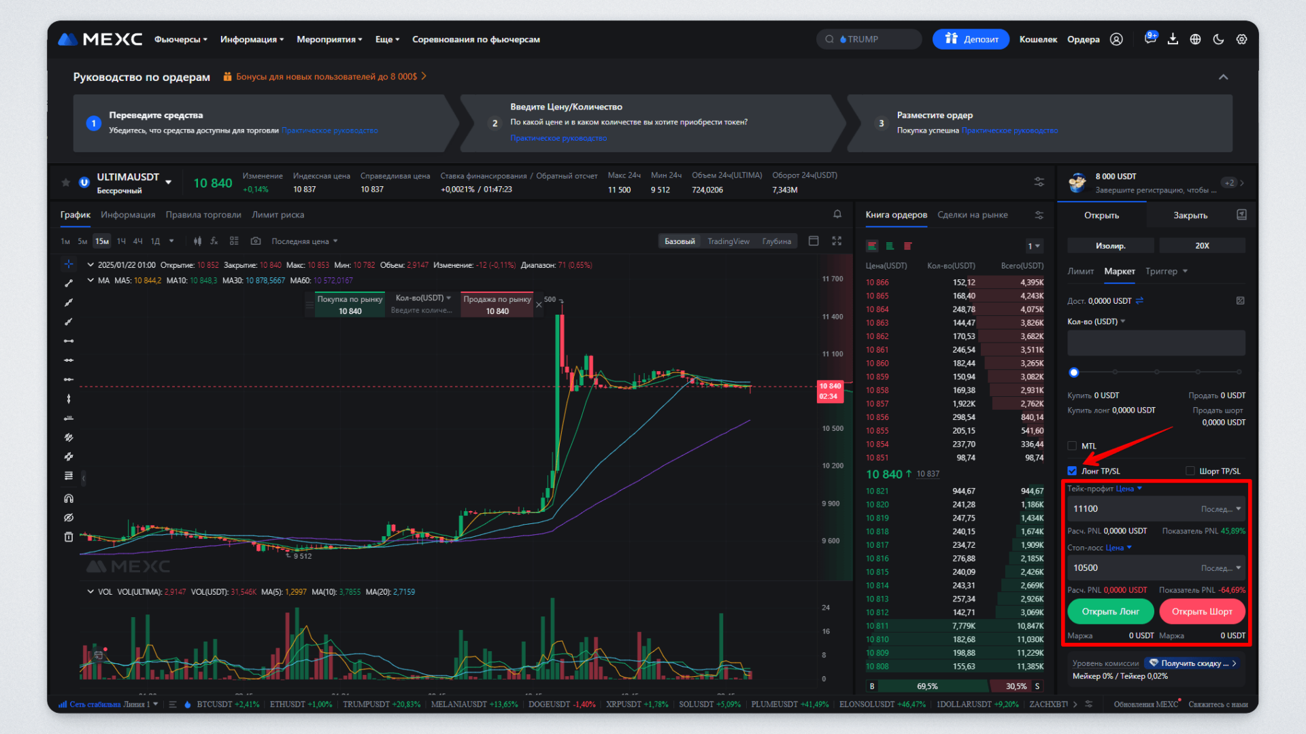Open the Фьючерсы menu
The width and height of the screenshot is (1306, 734).
click(180, 39)
